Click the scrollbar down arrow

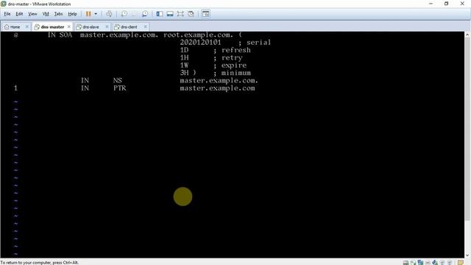467,255
